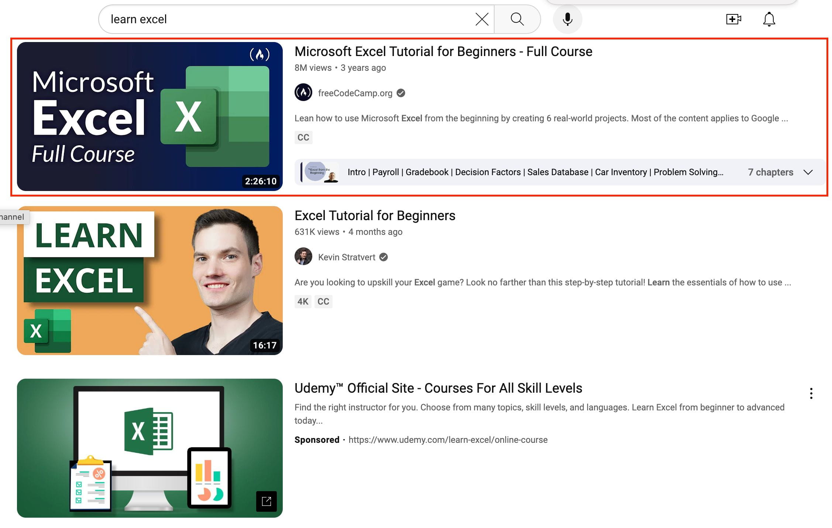The image size is (832, 528).
Task: Click the '7 chapters' label
Action: pyautogui.click(x=770, y=172)
